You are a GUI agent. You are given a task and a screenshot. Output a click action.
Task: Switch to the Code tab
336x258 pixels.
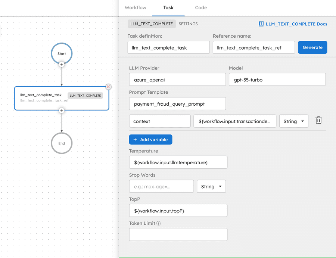point(201,7)
